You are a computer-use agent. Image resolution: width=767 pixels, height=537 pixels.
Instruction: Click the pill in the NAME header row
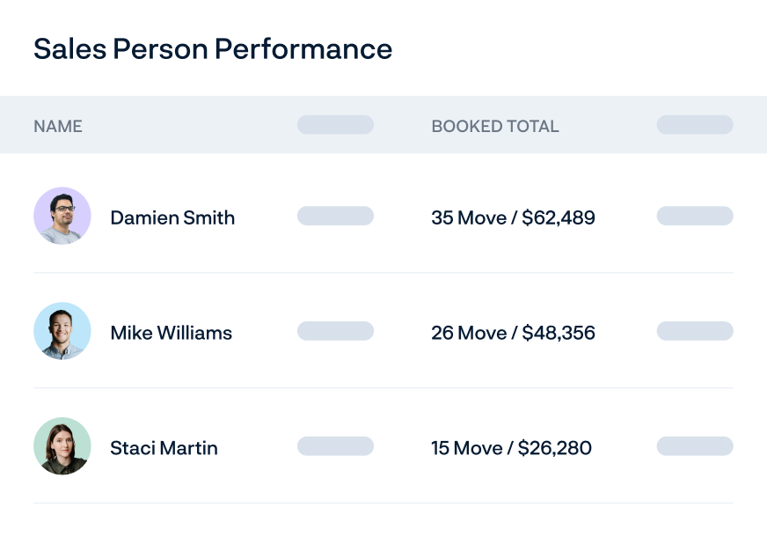tap(334, 124)
